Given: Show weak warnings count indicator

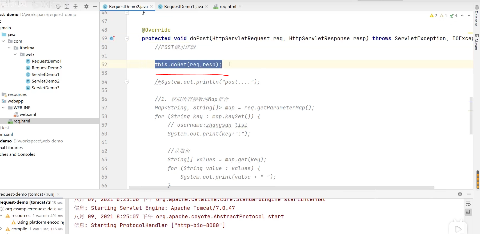Looking at the screenshot, I should (443, 15).
